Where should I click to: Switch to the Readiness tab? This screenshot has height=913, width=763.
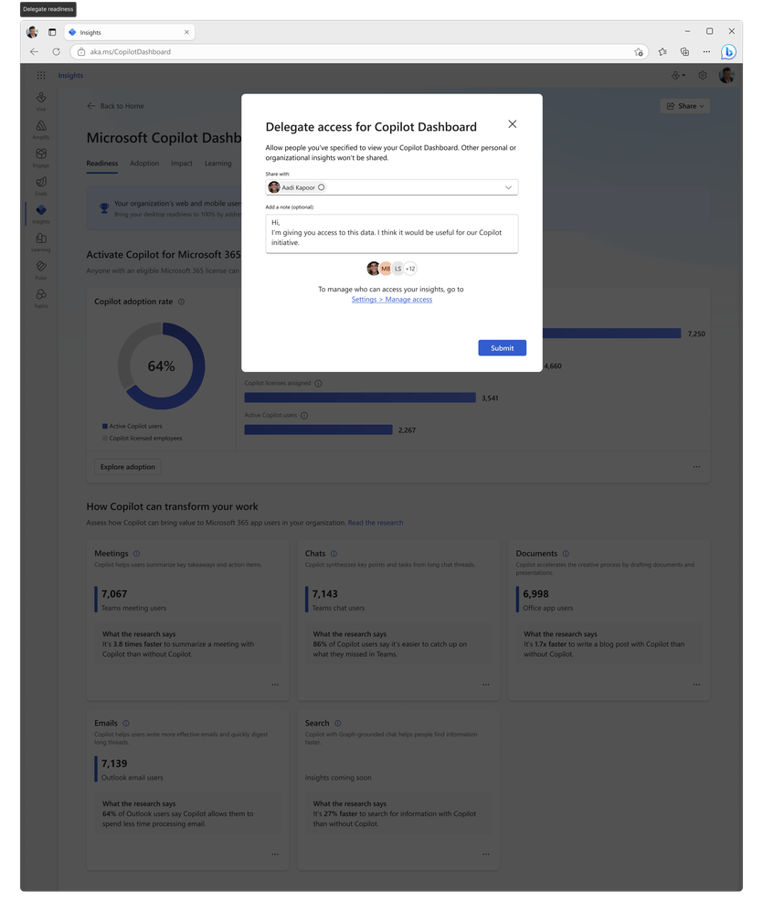coord(101,164)
